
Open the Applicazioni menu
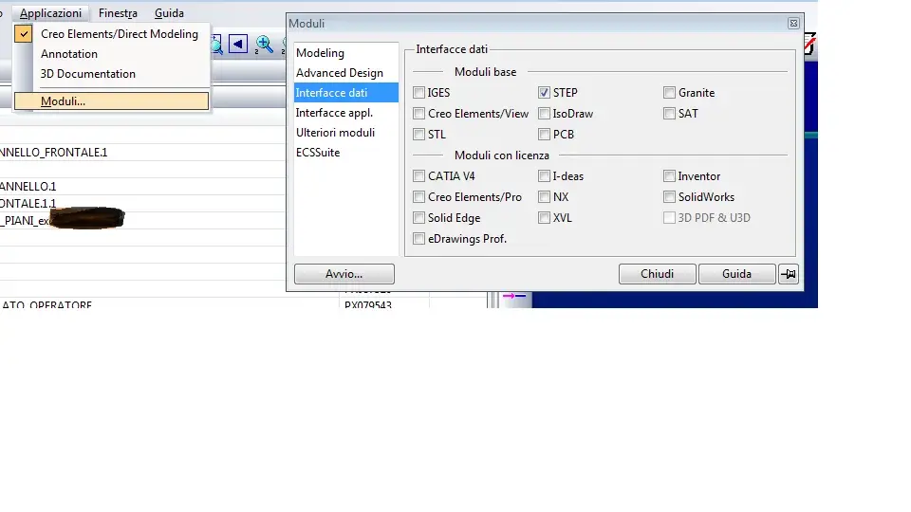(50, 12)
